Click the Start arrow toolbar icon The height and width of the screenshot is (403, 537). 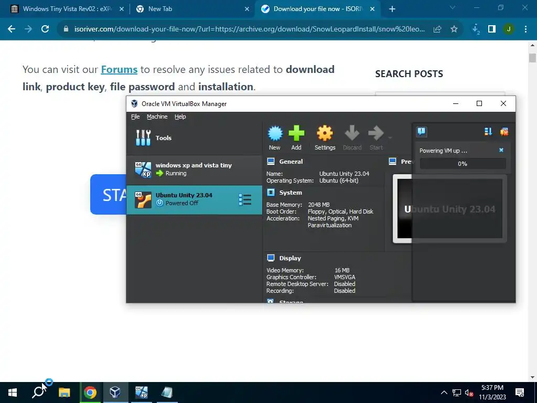(x=376, y=138)
